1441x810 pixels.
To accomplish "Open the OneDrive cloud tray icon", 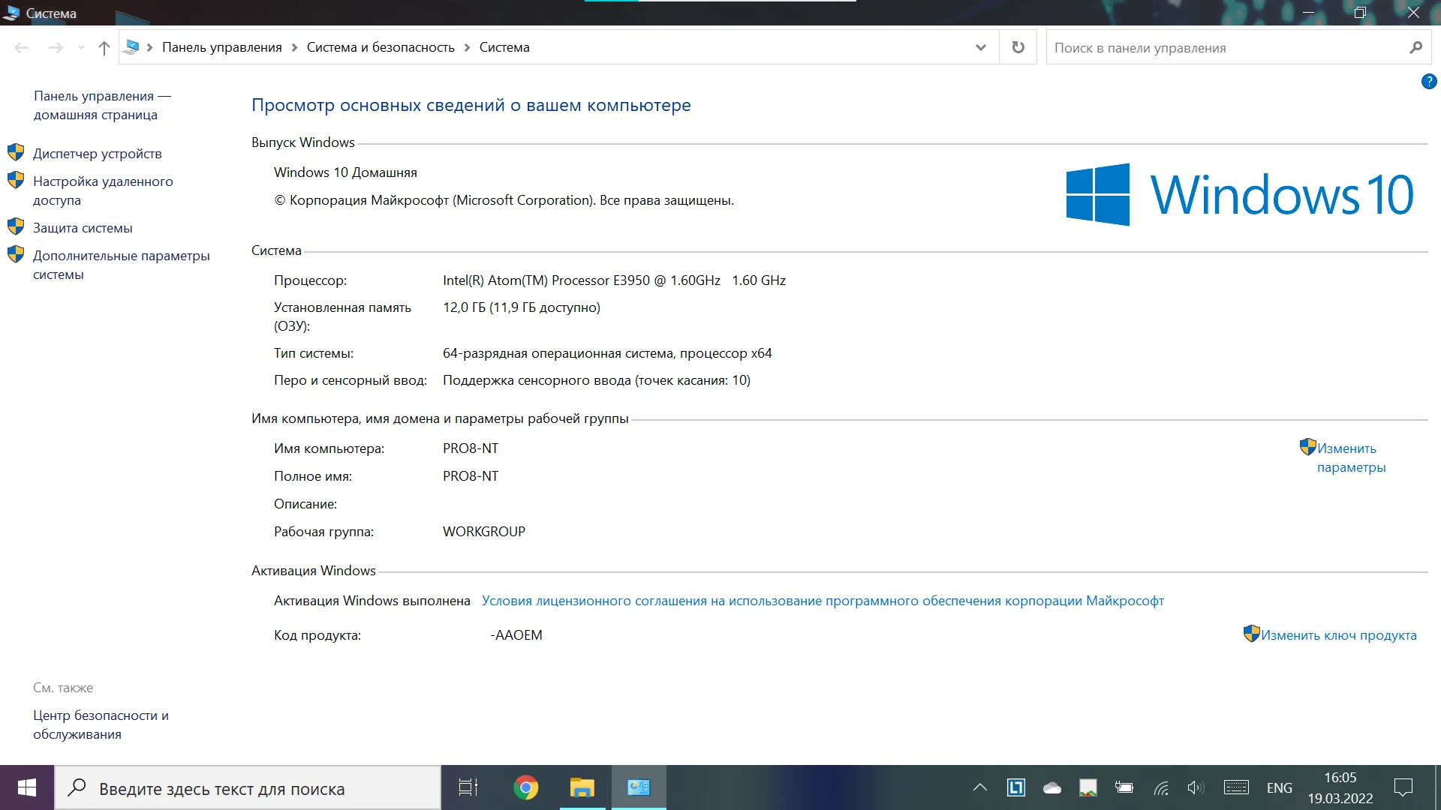I will pyautogui.click(x=1052, y=787).
